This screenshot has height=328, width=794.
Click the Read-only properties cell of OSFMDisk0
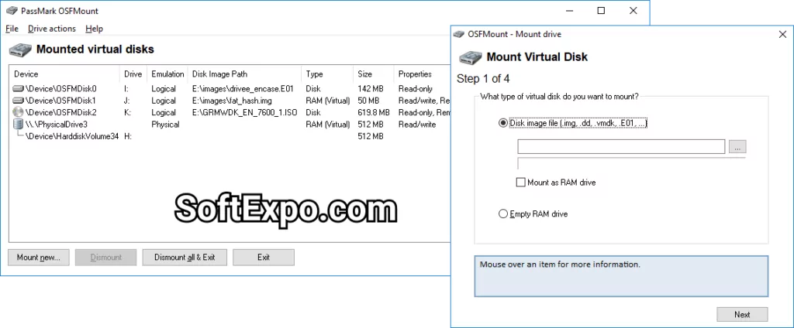coord(416,89)
